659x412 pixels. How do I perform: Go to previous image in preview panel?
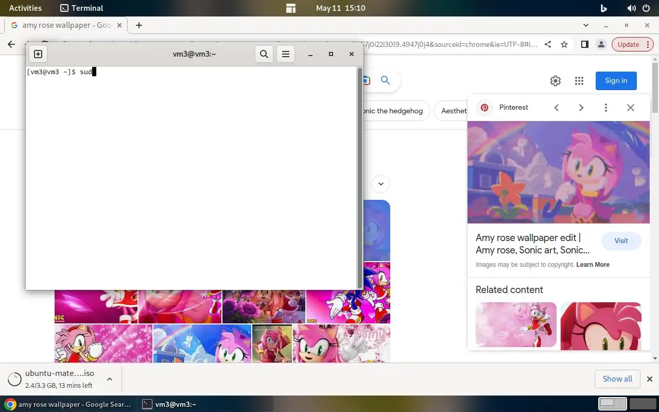point(557,108)
